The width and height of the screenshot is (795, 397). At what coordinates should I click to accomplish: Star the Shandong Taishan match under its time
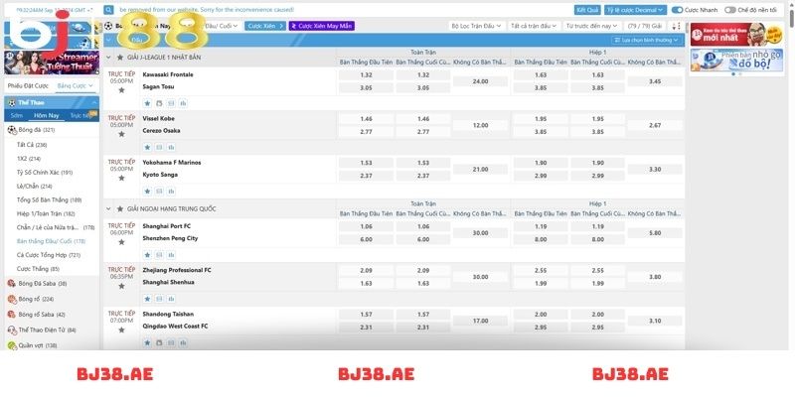tap(121, 331)
